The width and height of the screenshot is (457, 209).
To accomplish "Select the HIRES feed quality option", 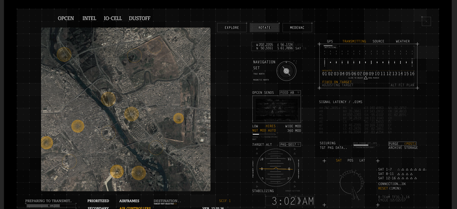I will click(x=270, y=126).
